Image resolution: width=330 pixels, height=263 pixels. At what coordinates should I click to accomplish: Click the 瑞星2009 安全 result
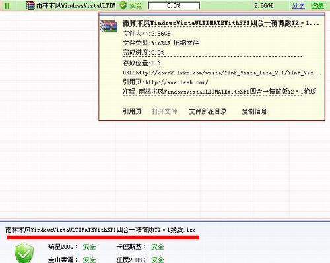click(72, 247)
